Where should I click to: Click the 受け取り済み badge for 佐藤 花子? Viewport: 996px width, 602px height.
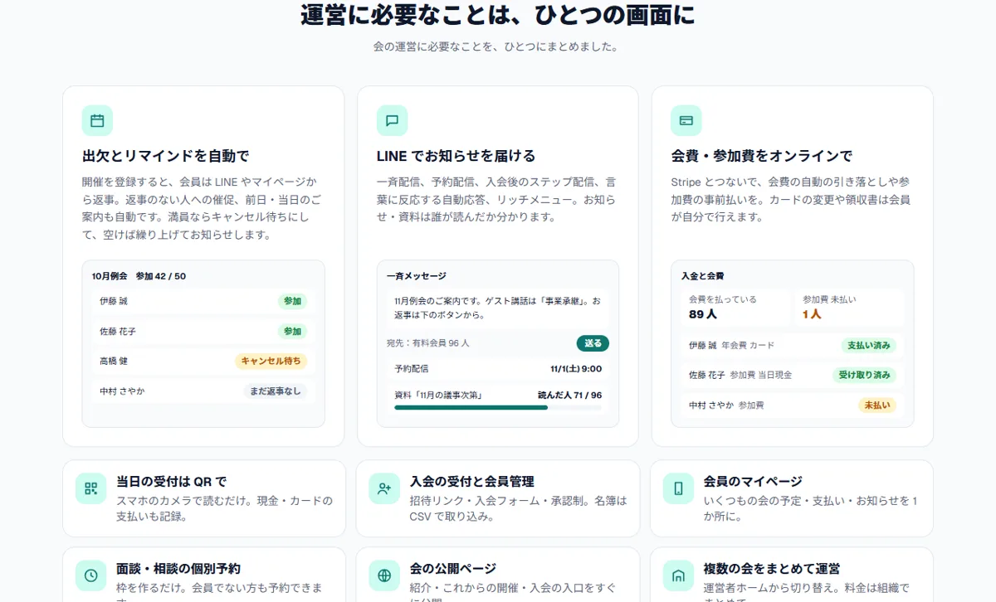point(864,375)
